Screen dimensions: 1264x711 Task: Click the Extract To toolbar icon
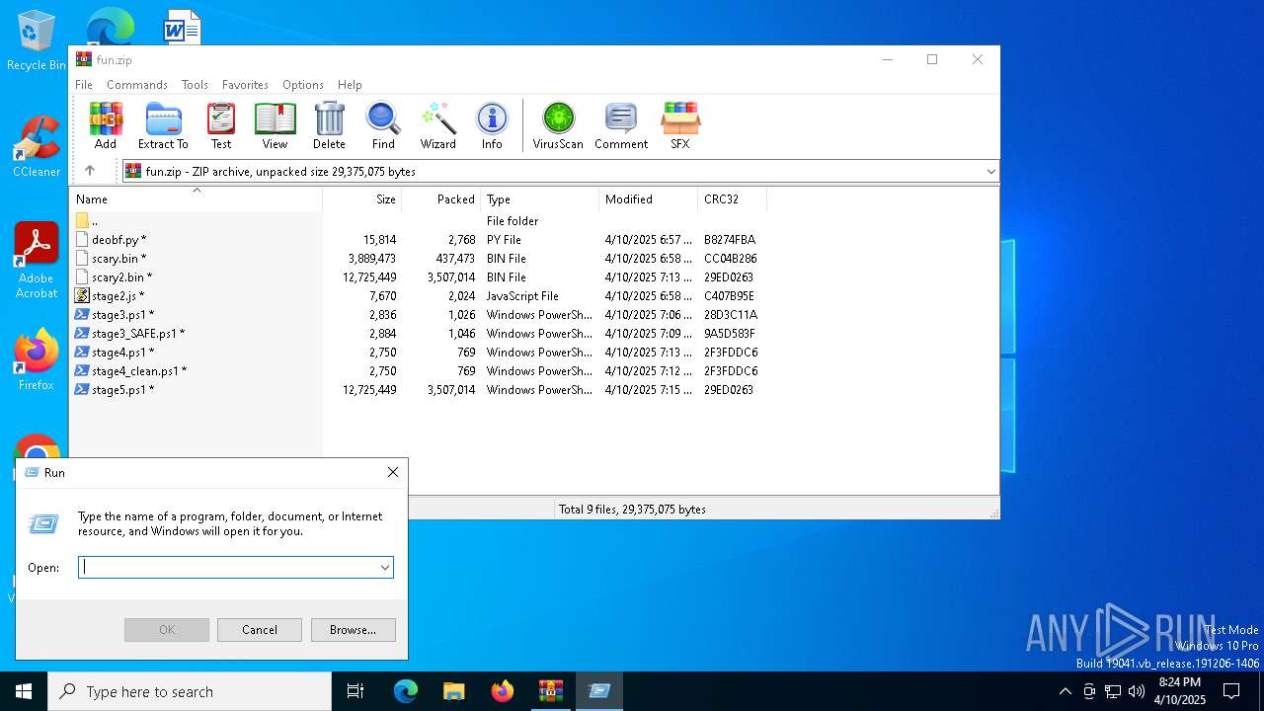click(x=163, y=125)
